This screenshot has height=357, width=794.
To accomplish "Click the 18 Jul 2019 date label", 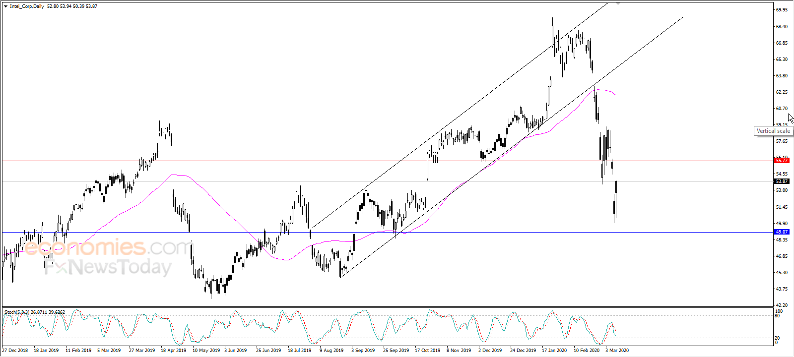I will [x=300, y=351].
